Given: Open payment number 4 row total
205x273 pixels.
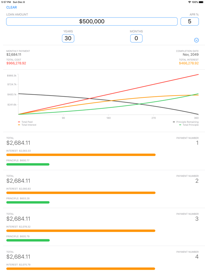Looking at the screenshot, I should tap(18, 257).
